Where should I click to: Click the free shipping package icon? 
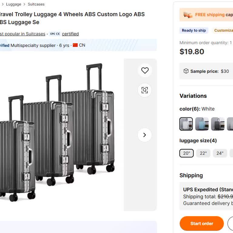point(188,15)
